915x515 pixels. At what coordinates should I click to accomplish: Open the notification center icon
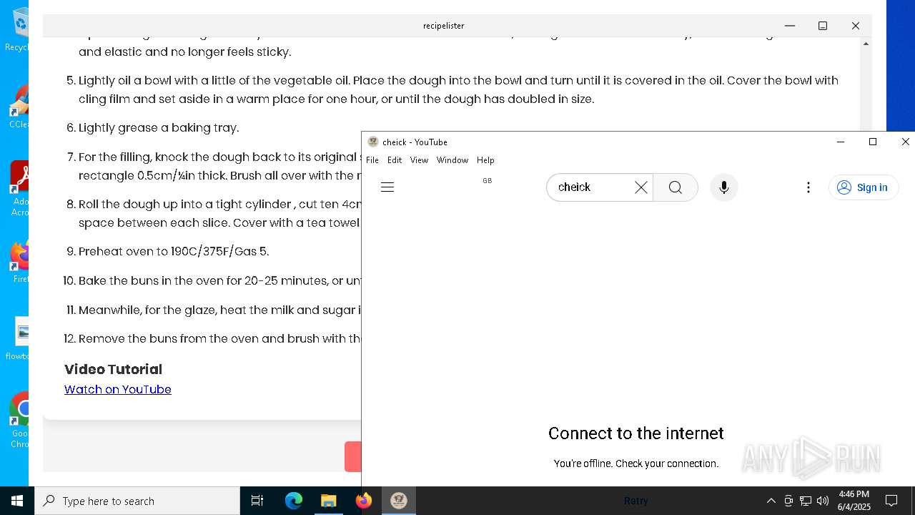(x=891, y=501)
